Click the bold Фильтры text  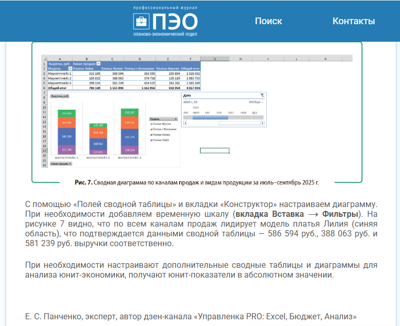click(x=340, y=214)
